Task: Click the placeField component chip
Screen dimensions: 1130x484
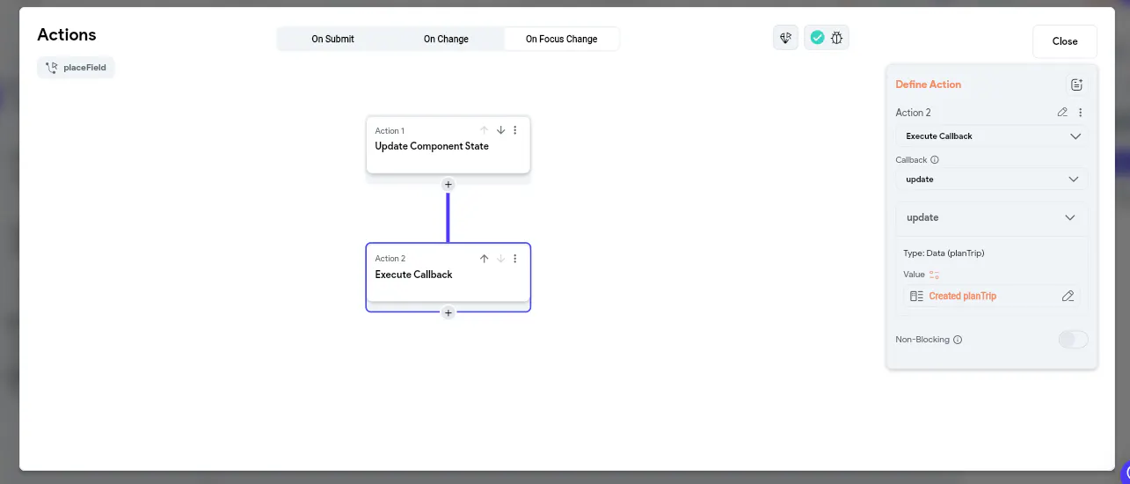Action: [76, 68]
